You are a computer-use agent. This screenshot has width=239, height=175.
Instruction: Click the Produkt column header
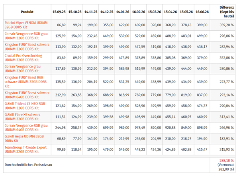click(x=27, y=12)
